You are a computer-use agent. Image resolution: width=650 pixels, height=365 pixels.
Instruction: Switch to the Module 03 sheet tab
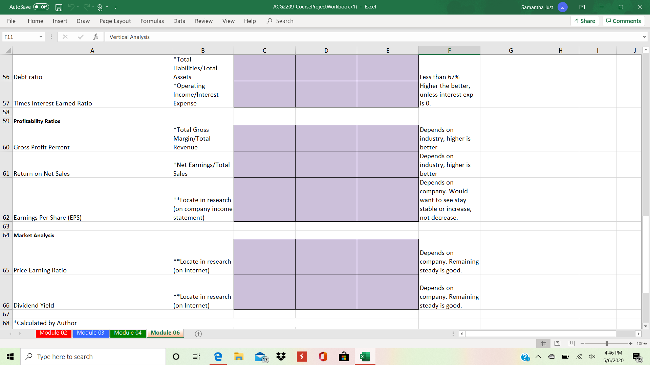90,333
